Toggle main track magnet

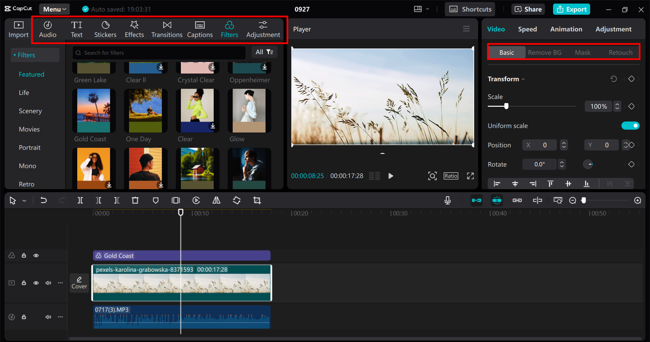point(476,201)
